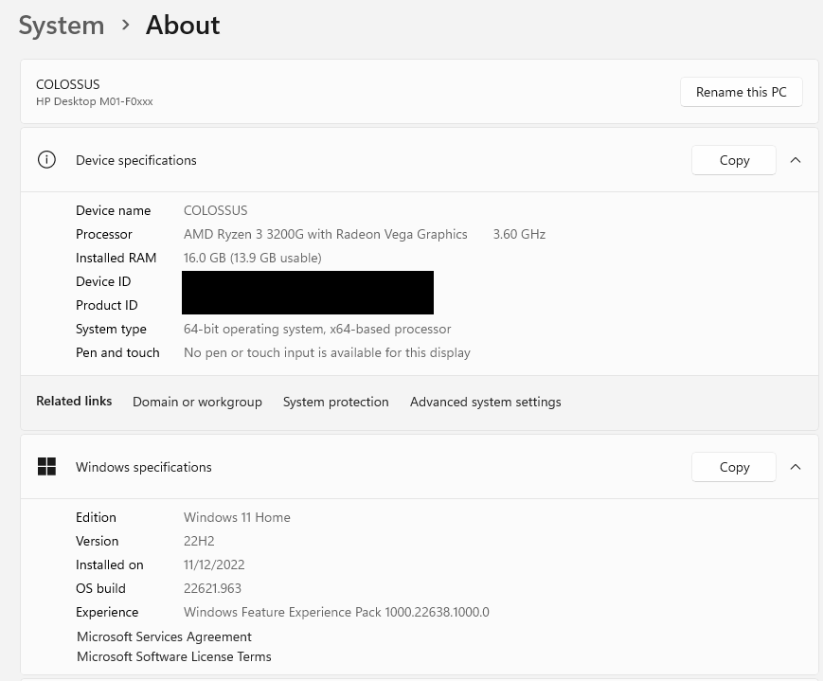Click the System type label
Screen dimensions: 823x681
pyautogui.click(x=111, y=330)
